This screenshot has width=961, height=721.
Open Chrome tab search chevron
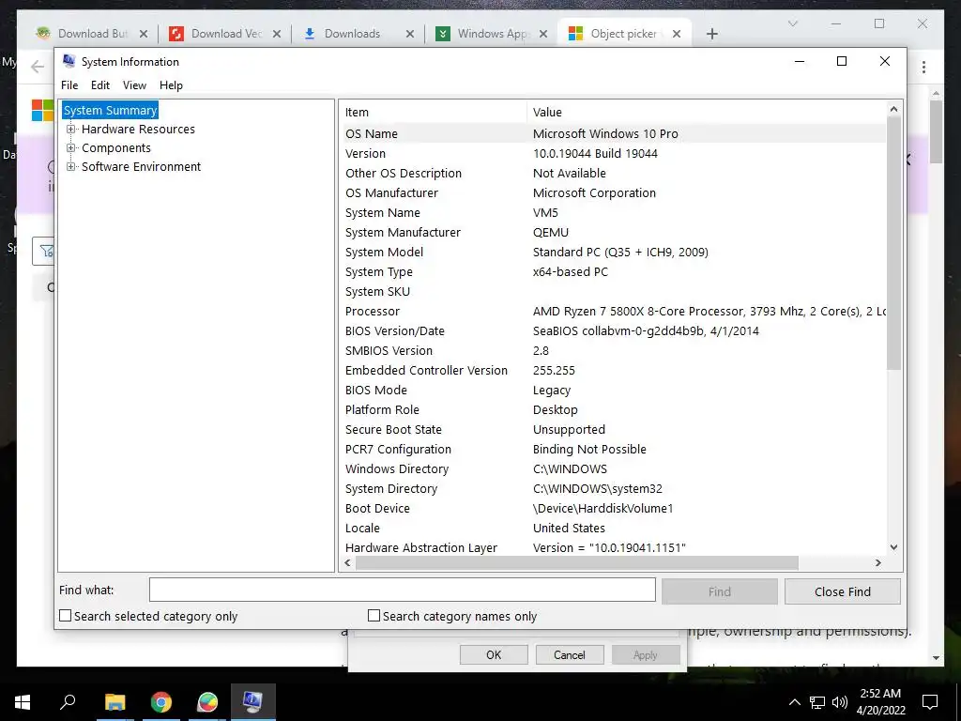coord(792,23)
